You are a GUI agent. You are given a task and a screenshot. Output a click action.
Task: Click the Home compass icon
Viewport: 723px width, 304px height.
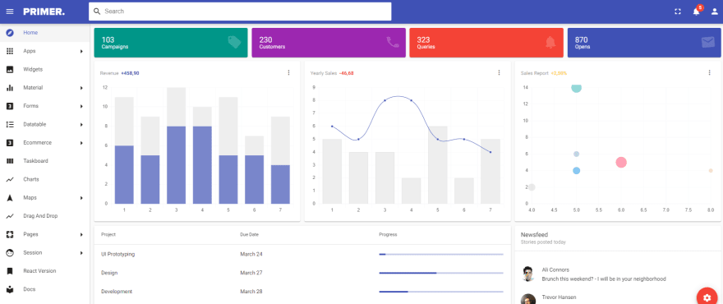point(10,33)
